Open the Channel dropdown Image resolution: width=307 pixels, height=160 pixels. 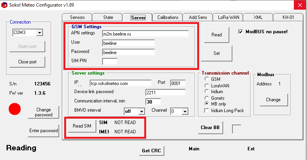(185, 111)
